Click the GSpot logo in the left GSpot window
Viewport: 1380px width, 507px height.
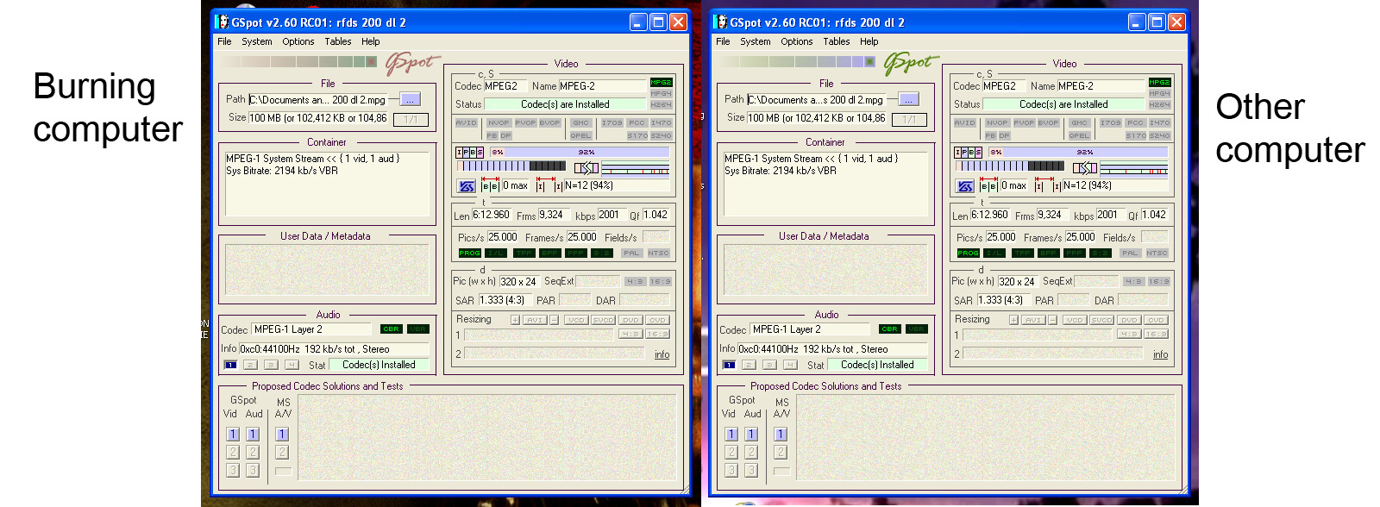coord(412,62)
